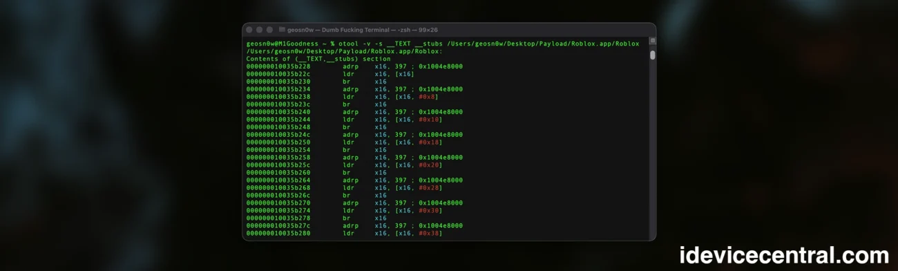Click address 000000010035b280

pyautogui.click(x=278, y=234)
